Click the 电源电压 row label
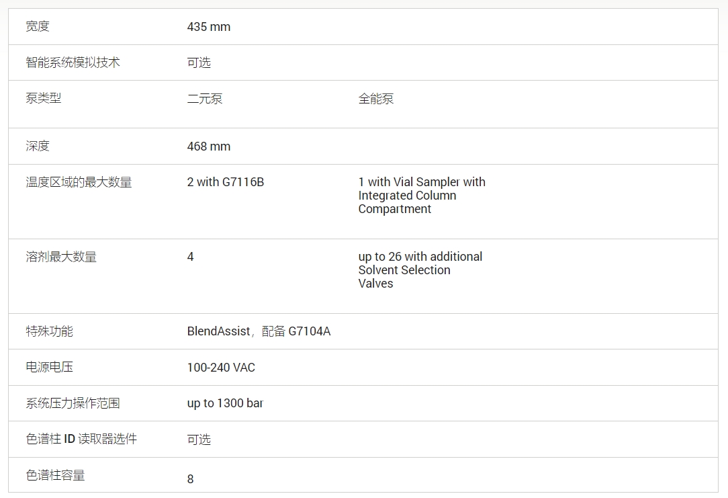The width and height of the screenshot is (728, 498). 49,368
